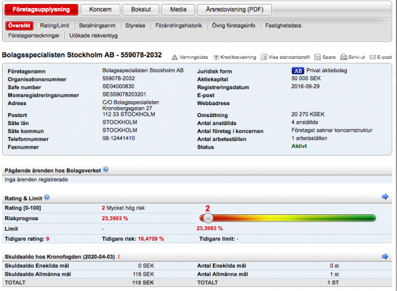Click TOTALT count 1 ST

333,282
